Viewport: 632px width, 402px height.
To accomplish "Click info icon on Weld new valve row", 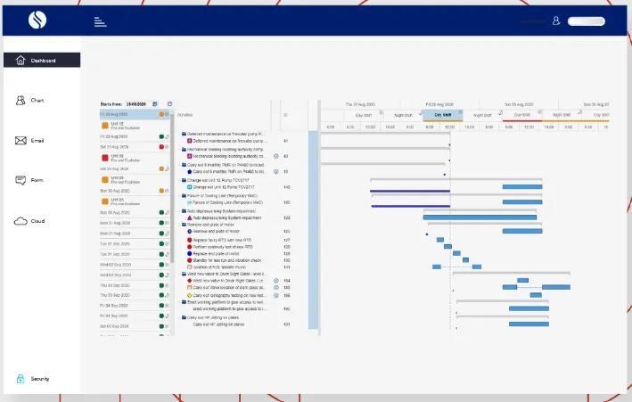I will [276, 281].
